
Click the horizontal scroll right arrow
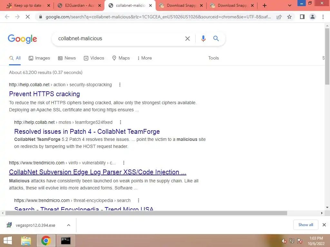(322, 213)
